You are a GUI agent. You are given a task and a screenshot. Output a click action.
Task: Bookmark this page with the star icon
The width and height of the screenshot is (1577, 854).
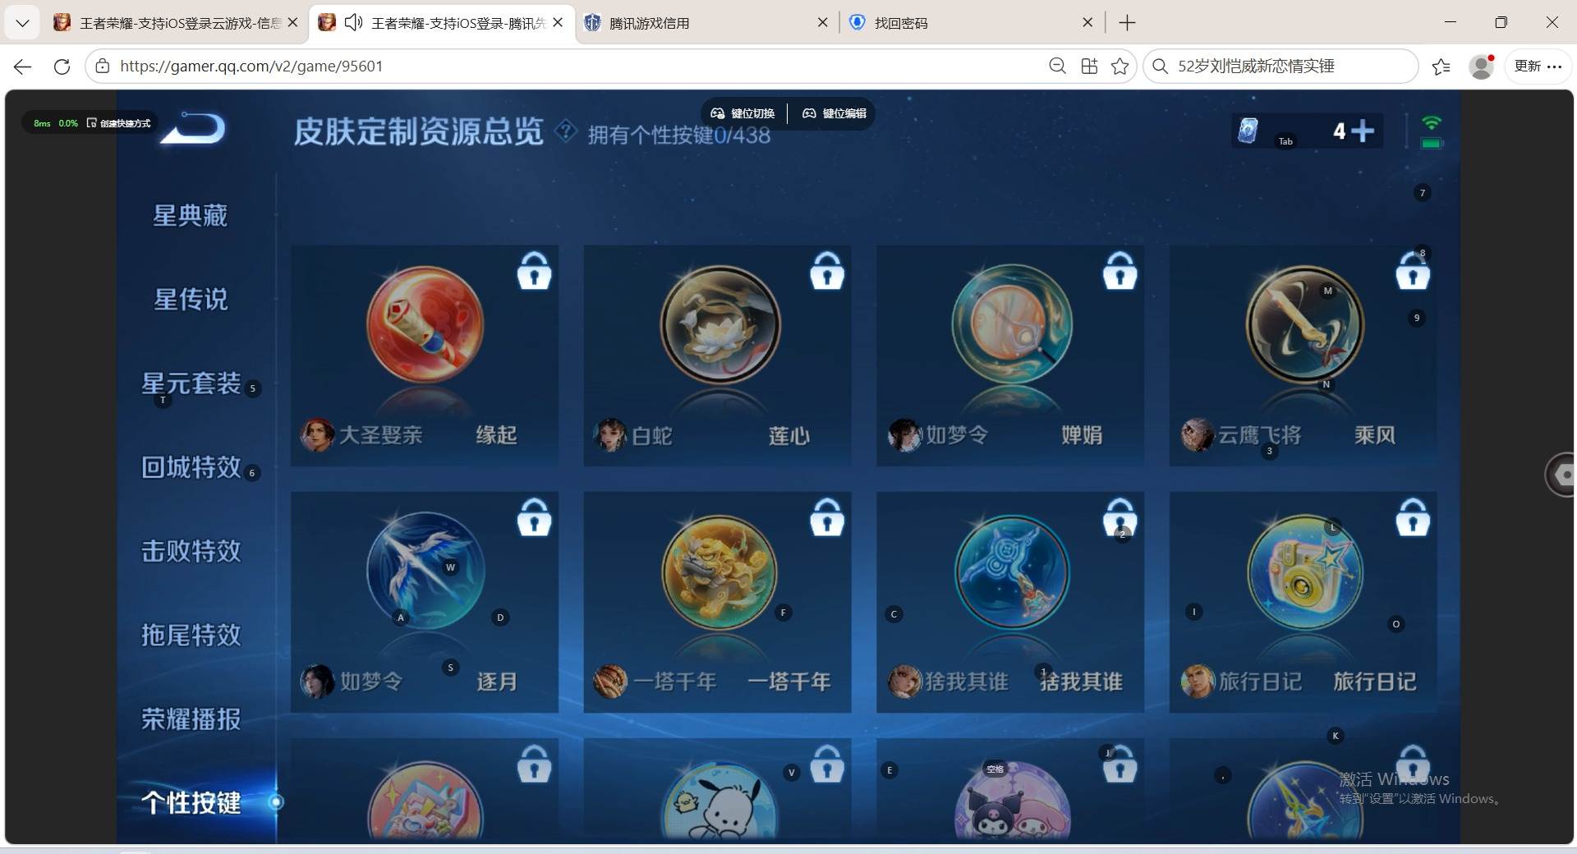point(1120,67)
